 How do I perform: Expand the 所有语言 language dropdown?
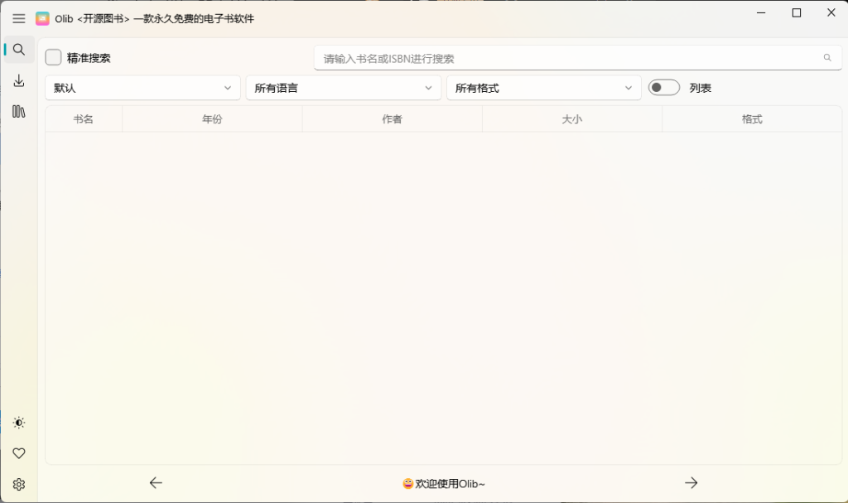pos(343,87)
